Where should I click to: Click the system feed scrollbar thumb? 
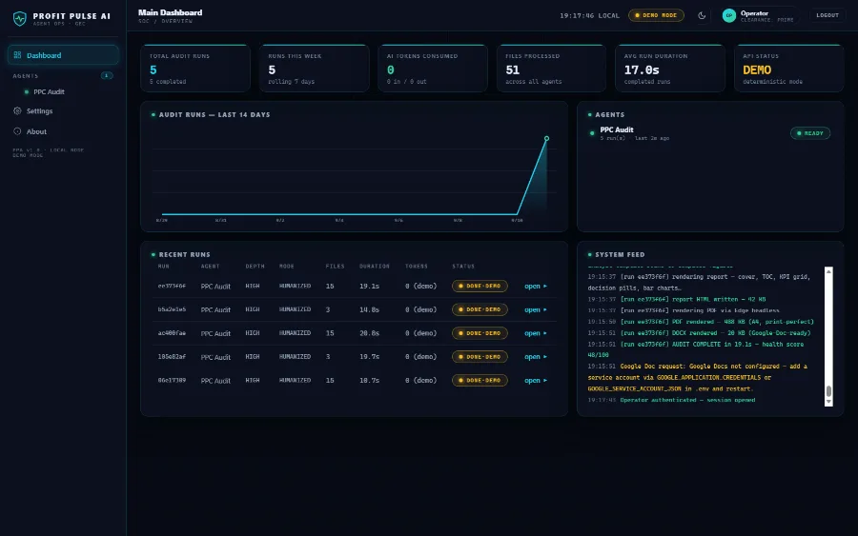pyautogui.click(x=828, y=391)
